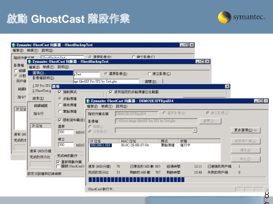
Task: Click the 階段作業名稱 field DEMO2K3SVRpull14
Action: pos(136,114)
